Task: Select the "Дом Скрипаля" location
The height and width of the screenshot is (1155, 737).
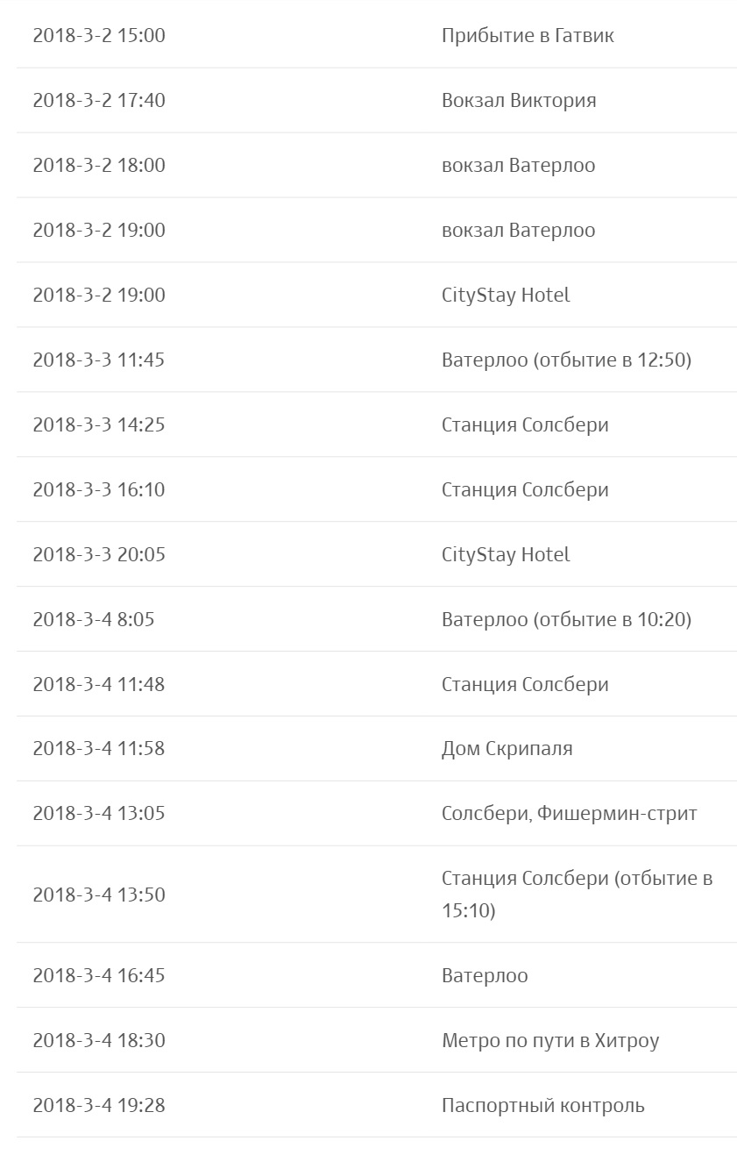Action: tap(507, 749)
